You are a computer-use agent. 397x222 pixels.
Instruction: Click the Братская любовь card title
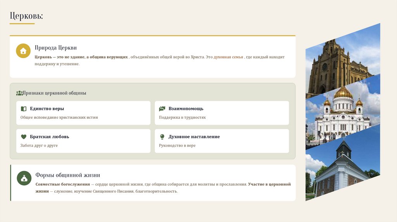[49, 137]
